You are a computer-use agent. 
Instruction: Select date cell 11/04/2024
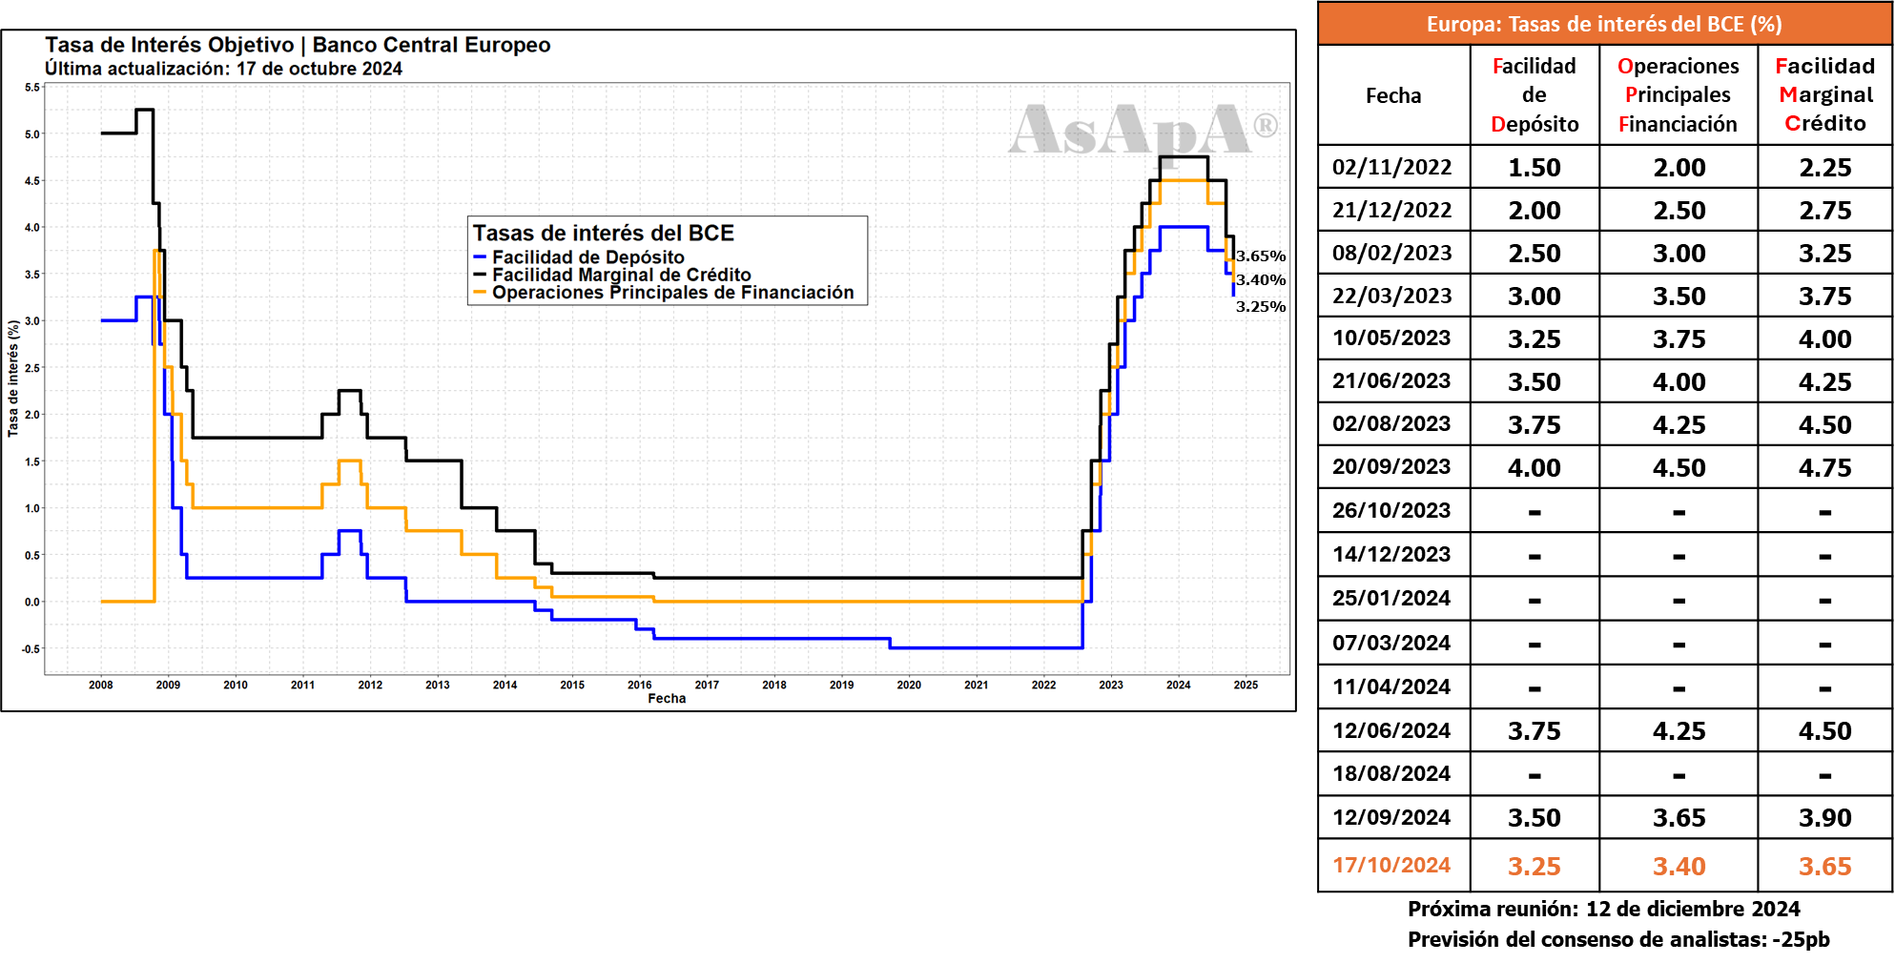point(1392,686)
